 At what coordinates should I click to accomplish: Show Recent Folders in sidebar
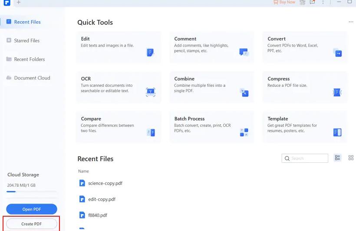tap(29, 59)
